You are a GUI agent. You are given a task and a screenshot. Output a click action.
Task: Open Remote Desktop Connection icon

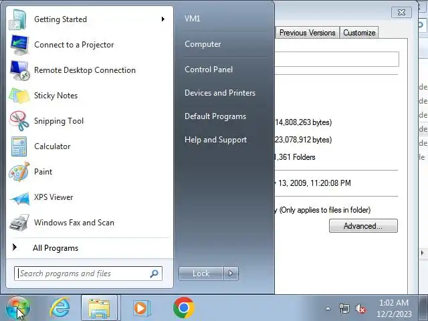pyautogui.click(x=19, y=70)
